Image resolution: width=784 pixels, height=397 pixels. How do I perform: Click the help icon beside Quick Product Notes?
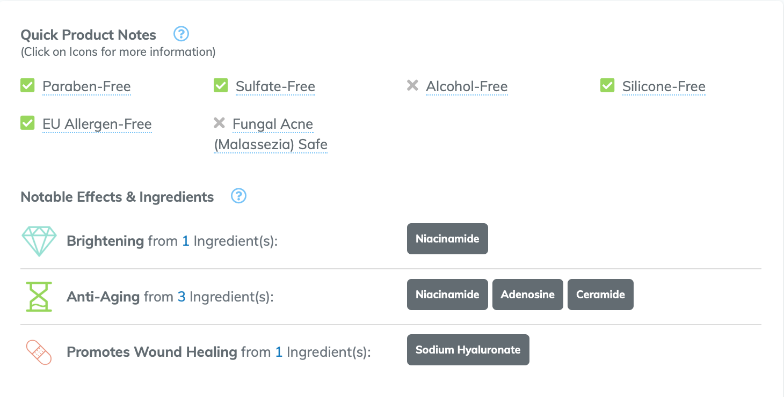[182, 34]
